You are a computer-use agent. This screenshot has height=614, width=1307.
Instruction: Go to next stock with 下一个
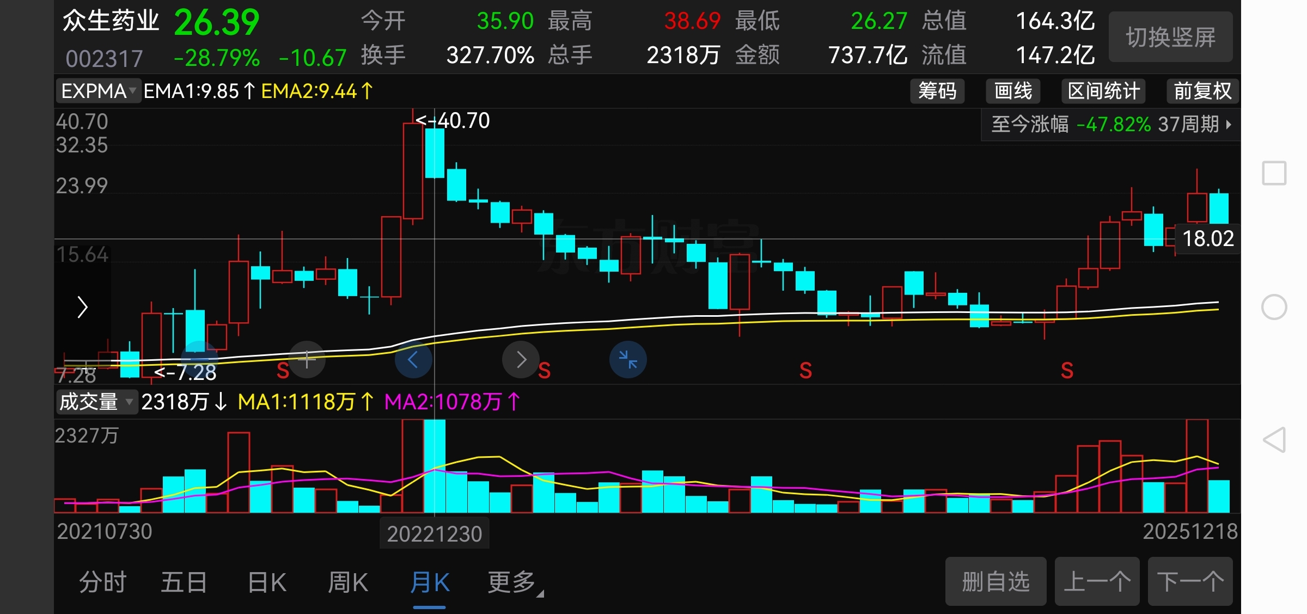1190,581
